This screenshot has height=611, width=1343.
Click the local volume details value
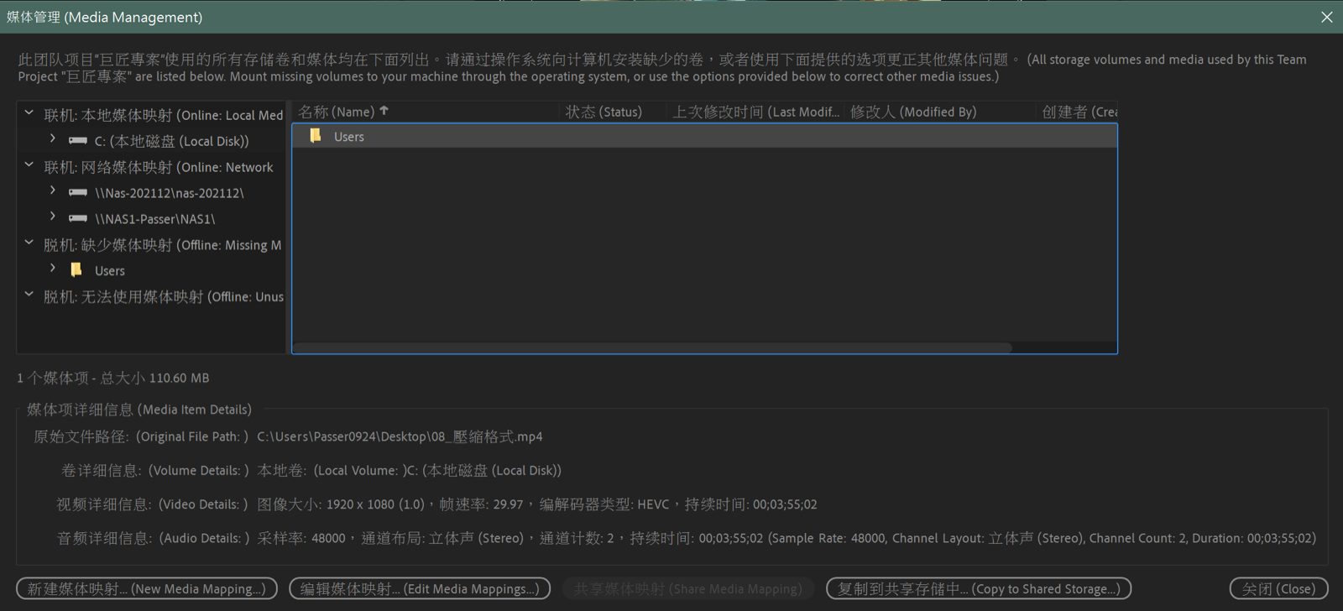pos(410,470)
